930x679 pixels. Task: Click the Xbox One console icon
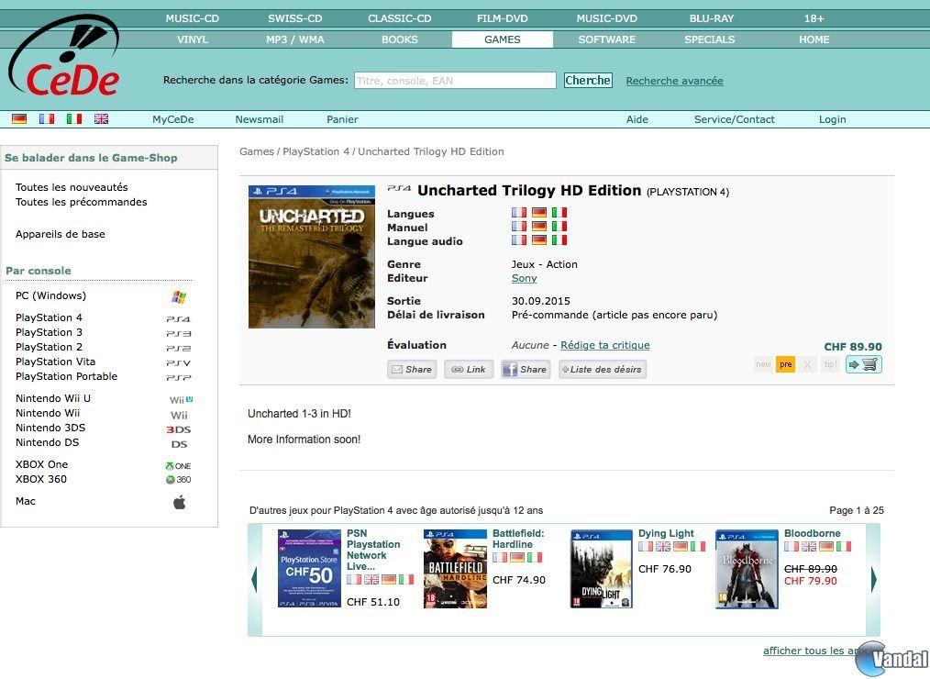tap(178, 465)
